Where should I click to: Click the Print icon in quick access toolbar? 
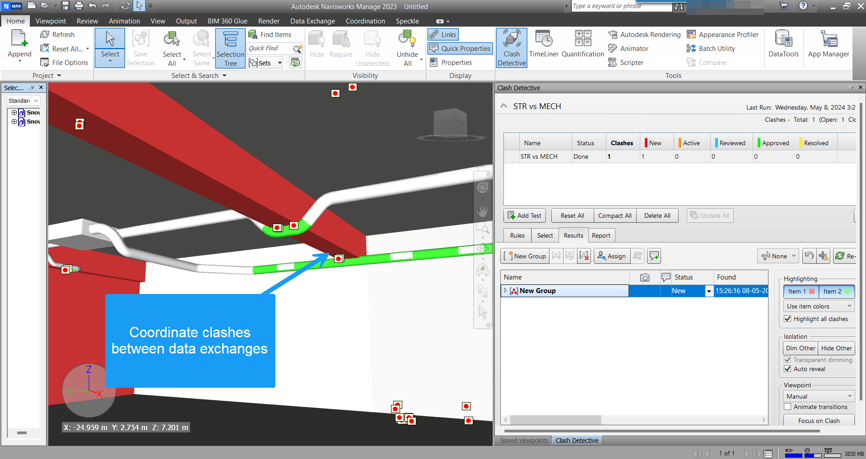[79, 6]
